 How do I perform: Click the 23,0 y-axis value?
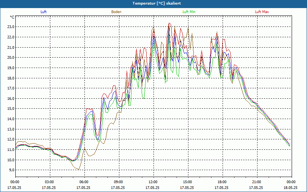pos(11,27)
